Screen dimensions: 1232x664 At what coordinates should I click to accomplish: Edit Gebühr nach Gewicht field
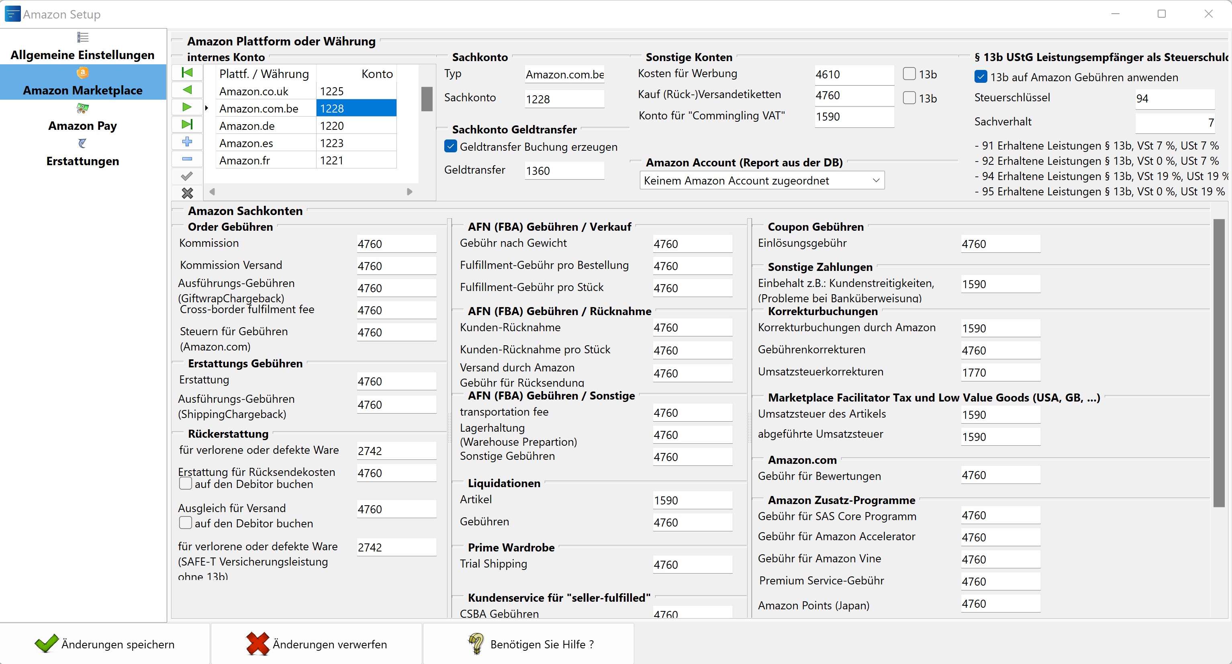[693, 244]
